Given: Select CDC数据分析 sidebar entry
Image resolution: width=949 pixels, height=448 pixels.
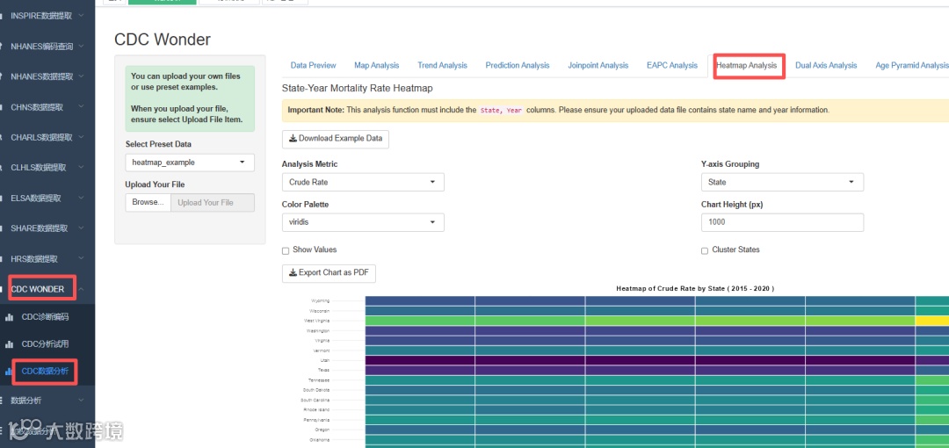Looking at the screenshot, I should [46, 371].
